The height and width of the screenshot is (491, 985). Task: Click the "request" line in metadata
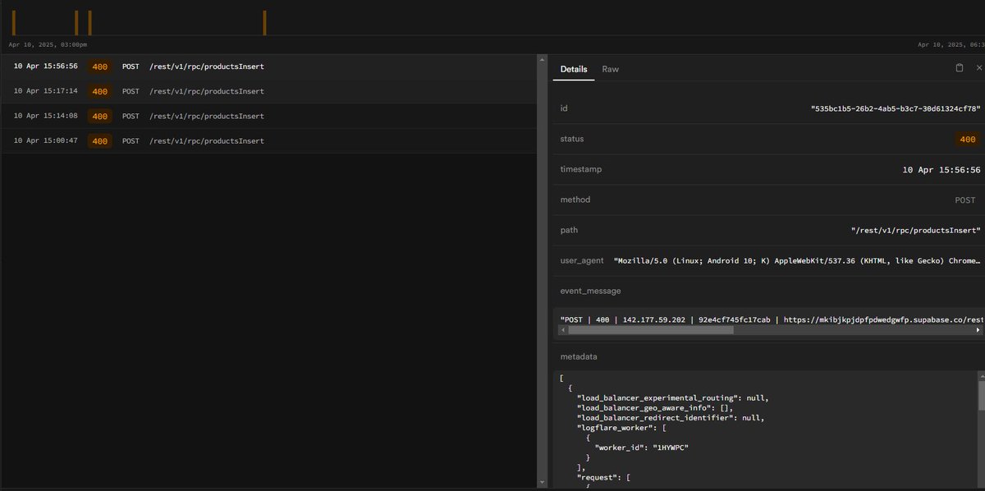tap(603, 476)
